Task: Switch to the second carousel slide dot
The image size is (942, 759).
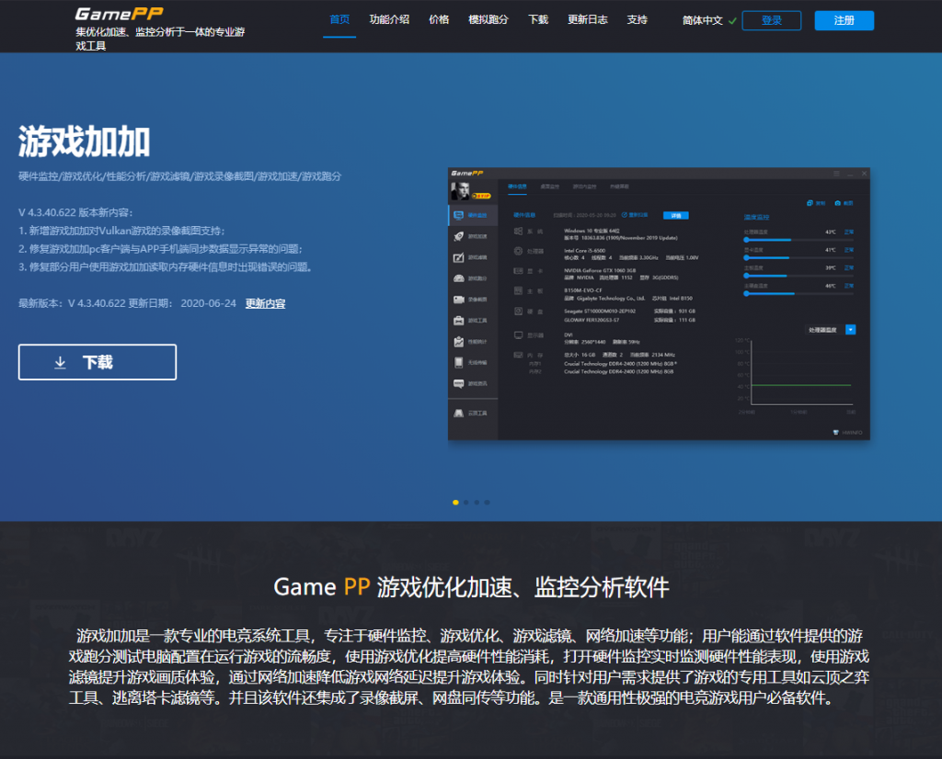Action: [466, 503]
